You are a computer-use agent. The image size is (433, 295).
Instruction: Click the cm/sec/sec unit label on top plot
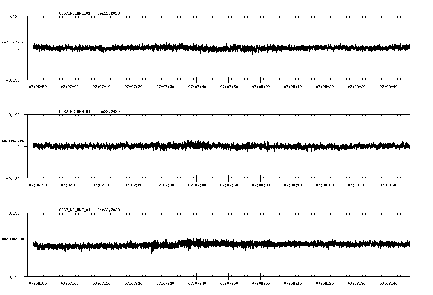click(13, 42)
